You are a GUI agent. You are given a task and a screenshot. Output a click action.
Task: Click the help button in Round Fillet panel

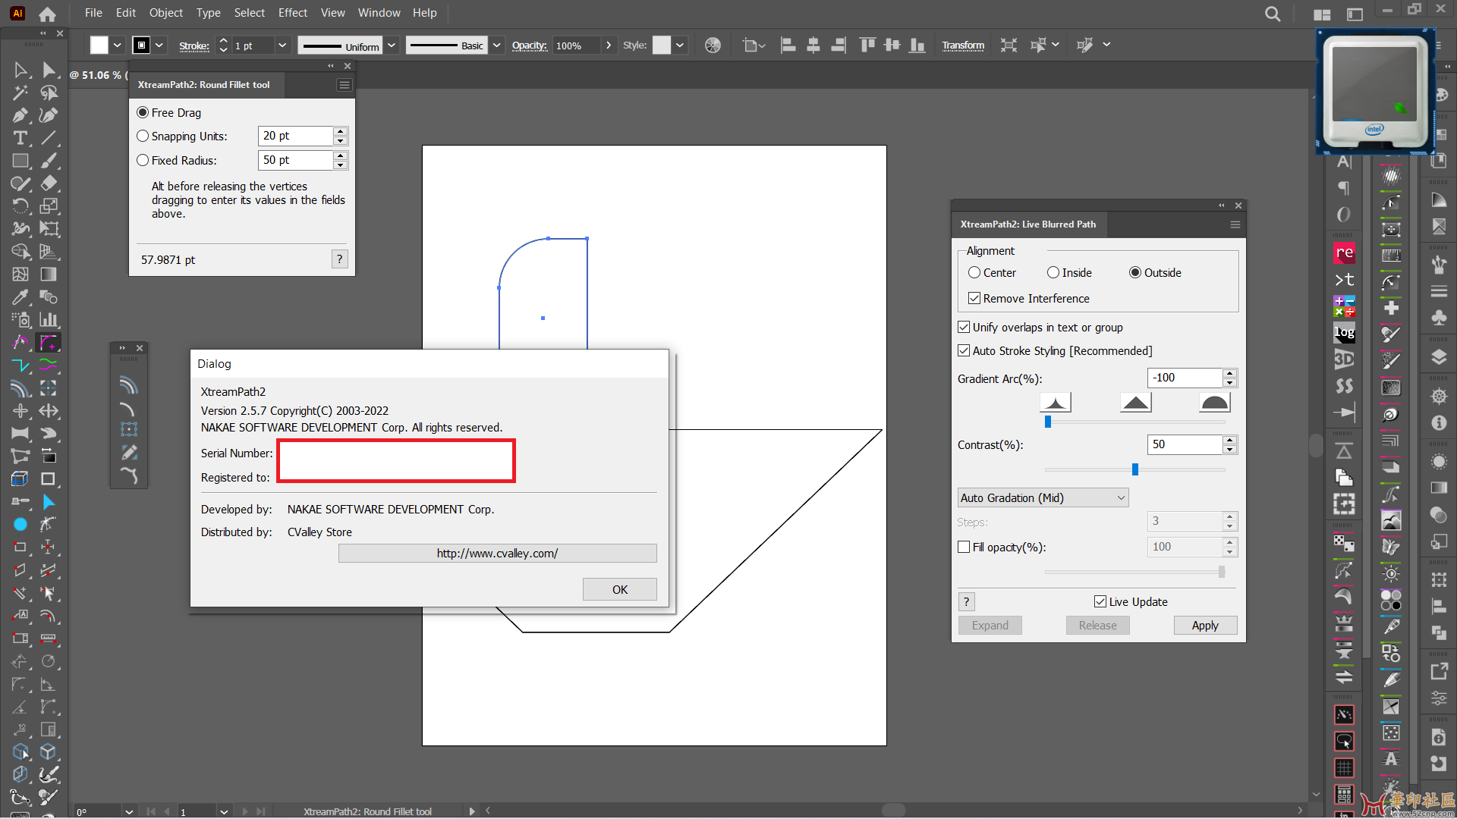[339, 259]
